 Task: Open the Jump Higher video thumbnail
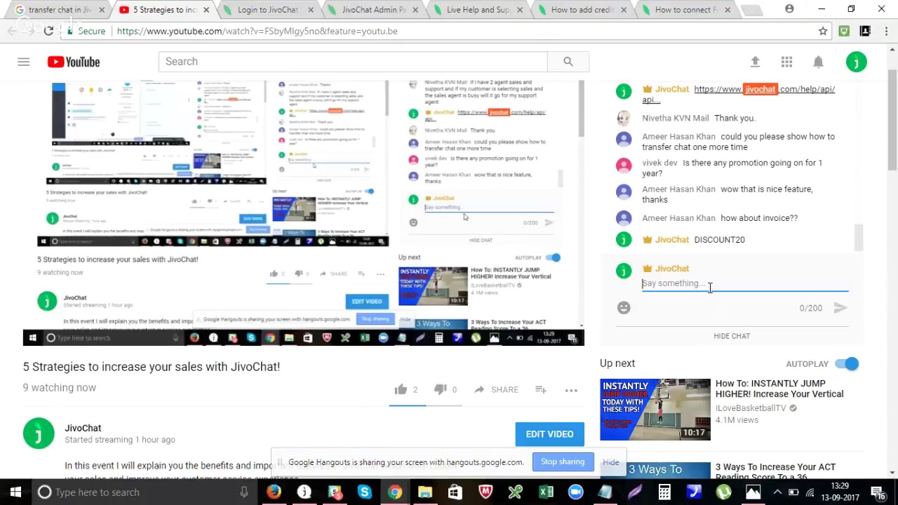click(x=655, y=410)
